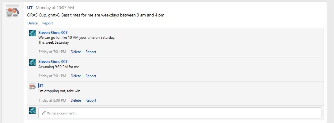Click the avatar beside the comment box
Image resolution: width=334 pixels, height=123 pixels.
(32, 111)
